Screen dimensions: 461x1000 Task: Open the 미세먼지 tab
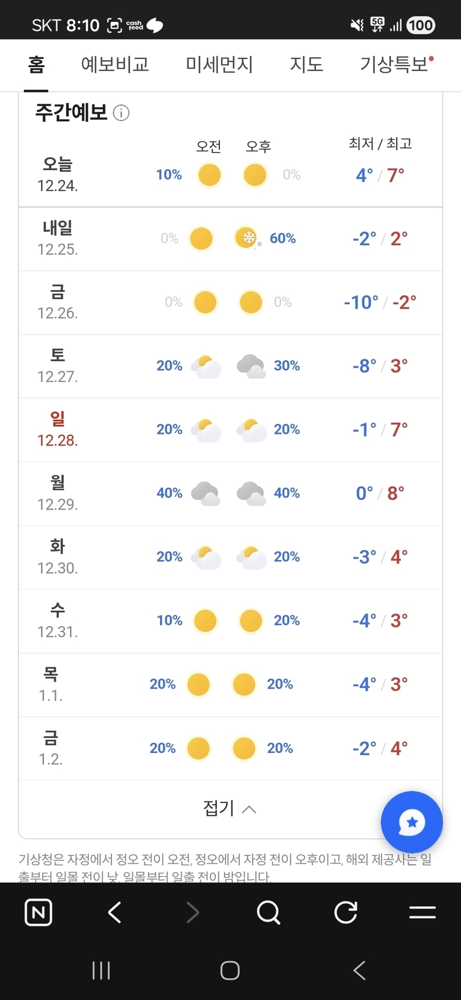219,65
